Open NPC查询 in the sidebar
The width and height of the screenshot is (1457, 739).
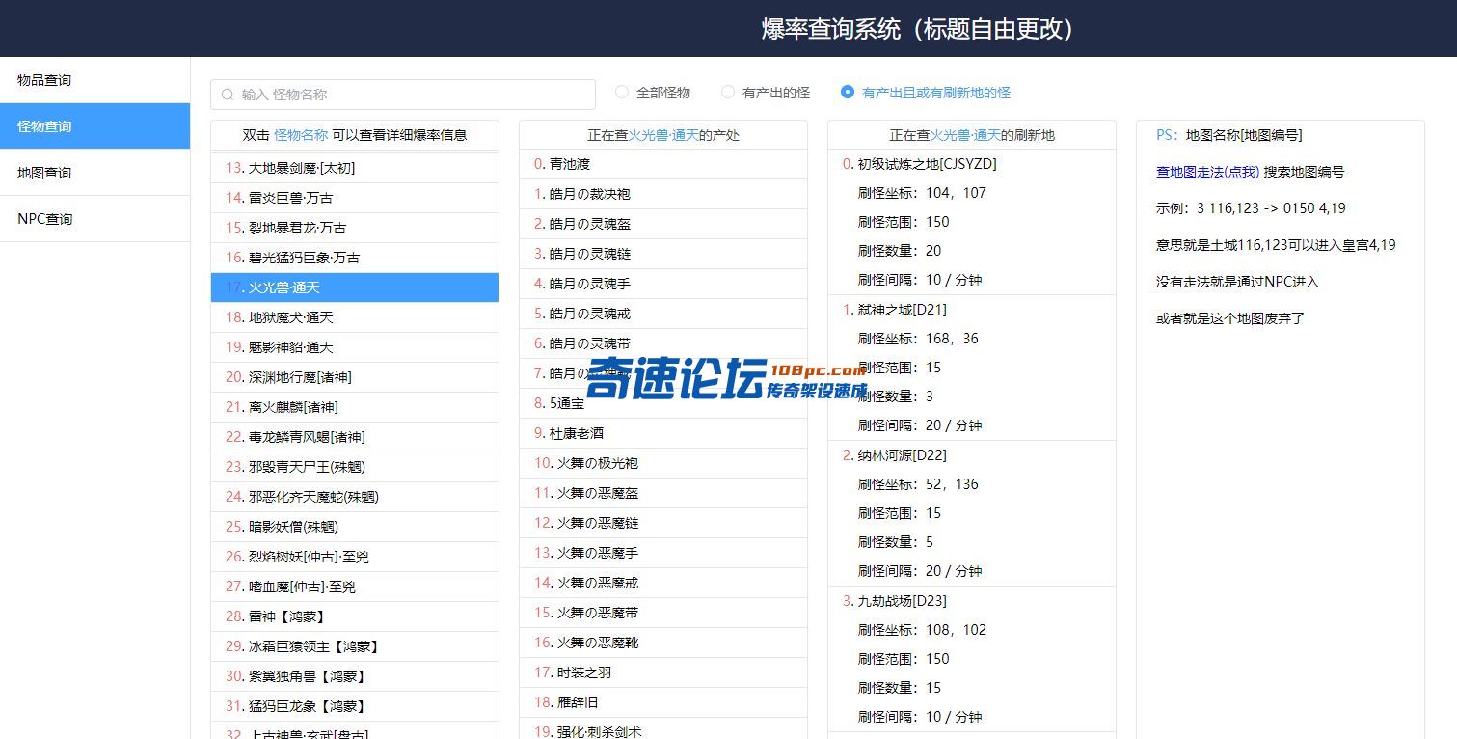[94, 219]
